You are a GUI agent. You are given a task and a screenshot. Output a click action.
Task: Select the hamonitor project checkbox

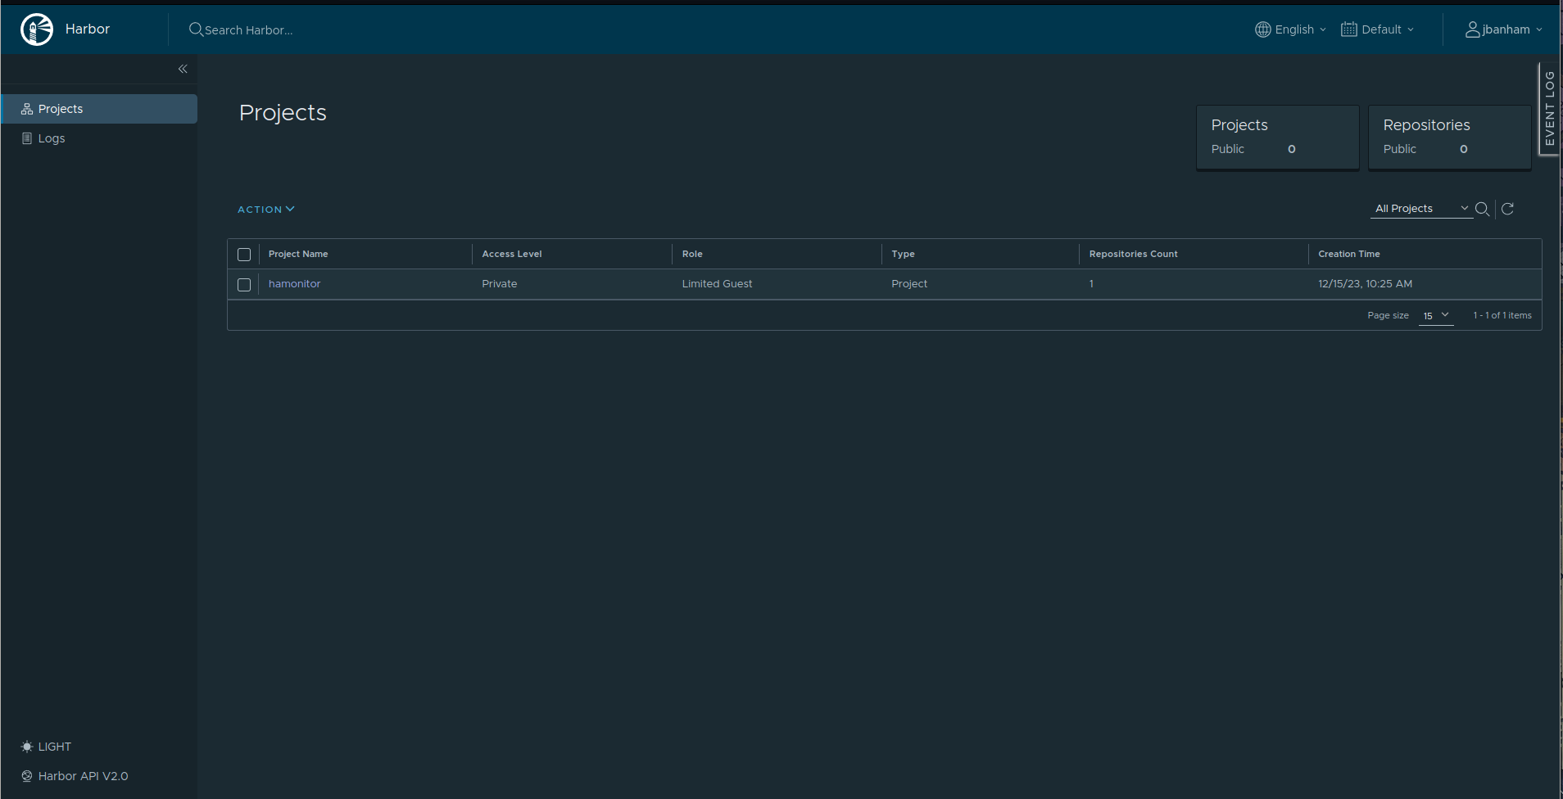point(243,284)
